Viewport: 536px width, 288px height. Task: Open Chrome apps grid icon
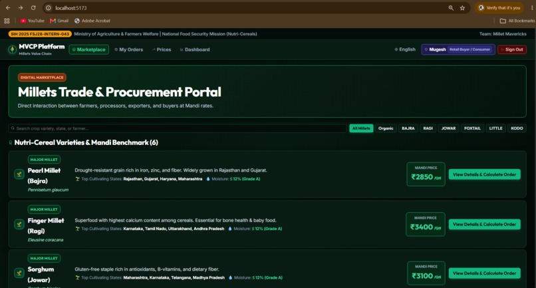[x=7, y=21]
